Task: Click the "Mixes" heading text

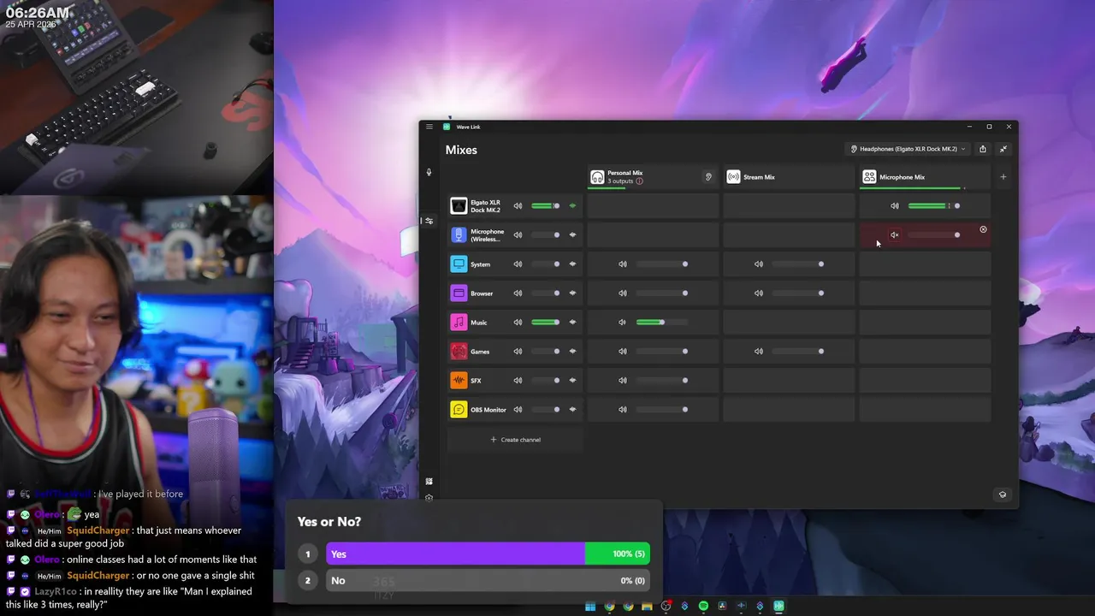Action: click(461, 150)
